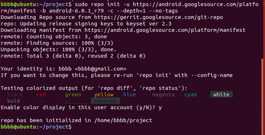Click the bbbb@gmail.com email address
This screenshot has width=265, height=135.
(x=101, y=69)
